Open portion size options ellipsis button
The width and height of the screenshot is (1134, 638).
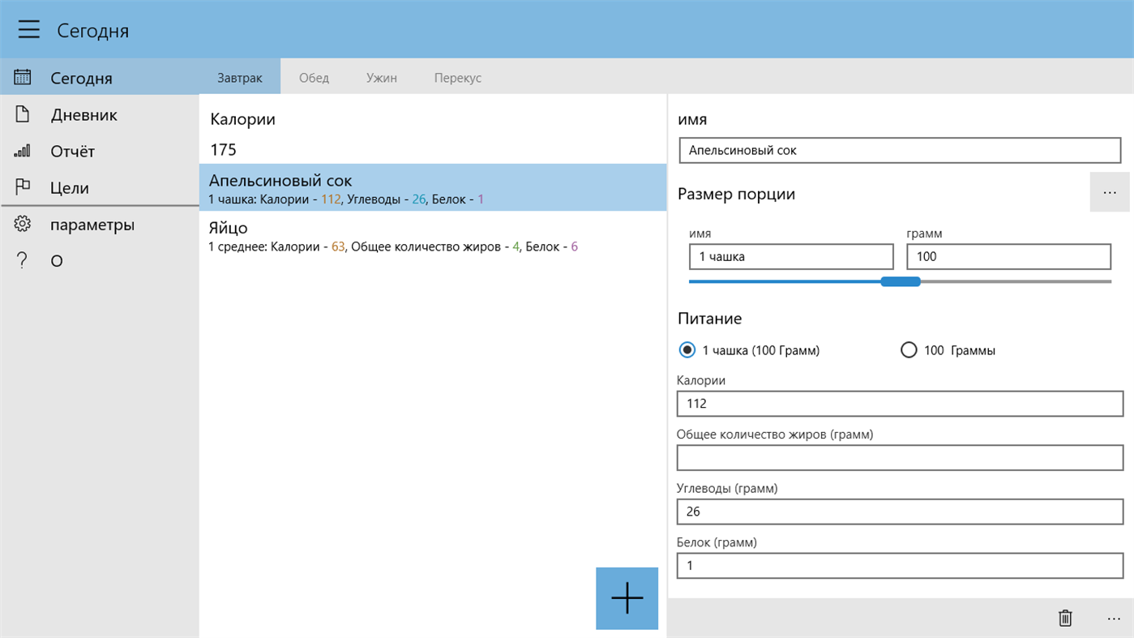point(1110,193)
